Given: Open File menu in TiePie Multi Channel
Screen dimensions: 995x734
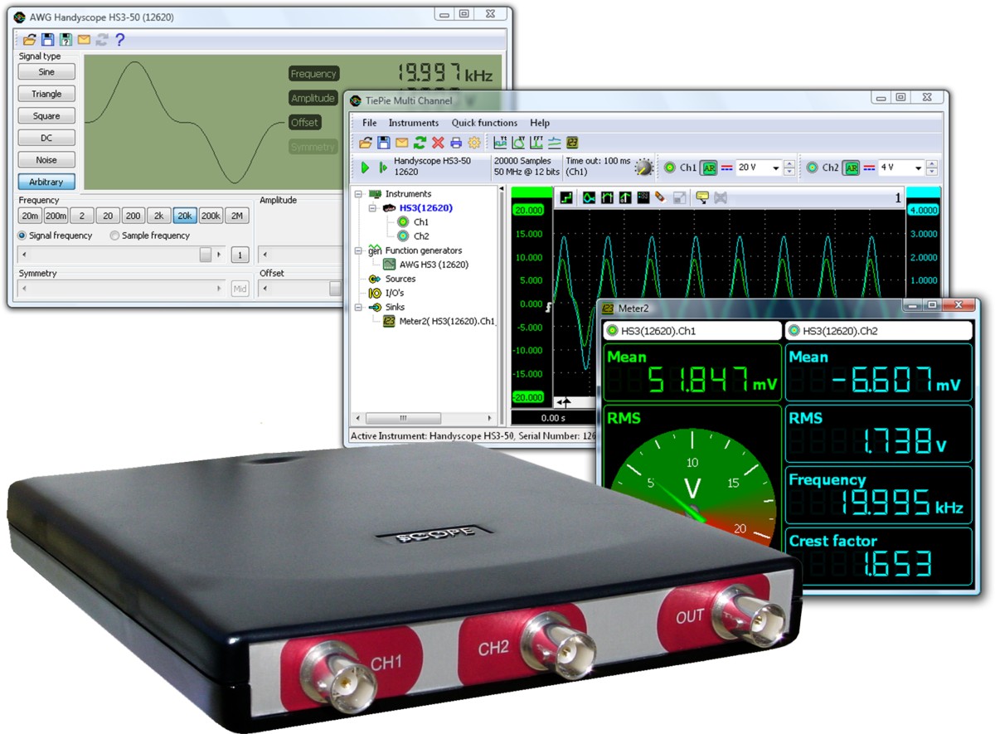Looking at the screenshot, I should point(369,123).
